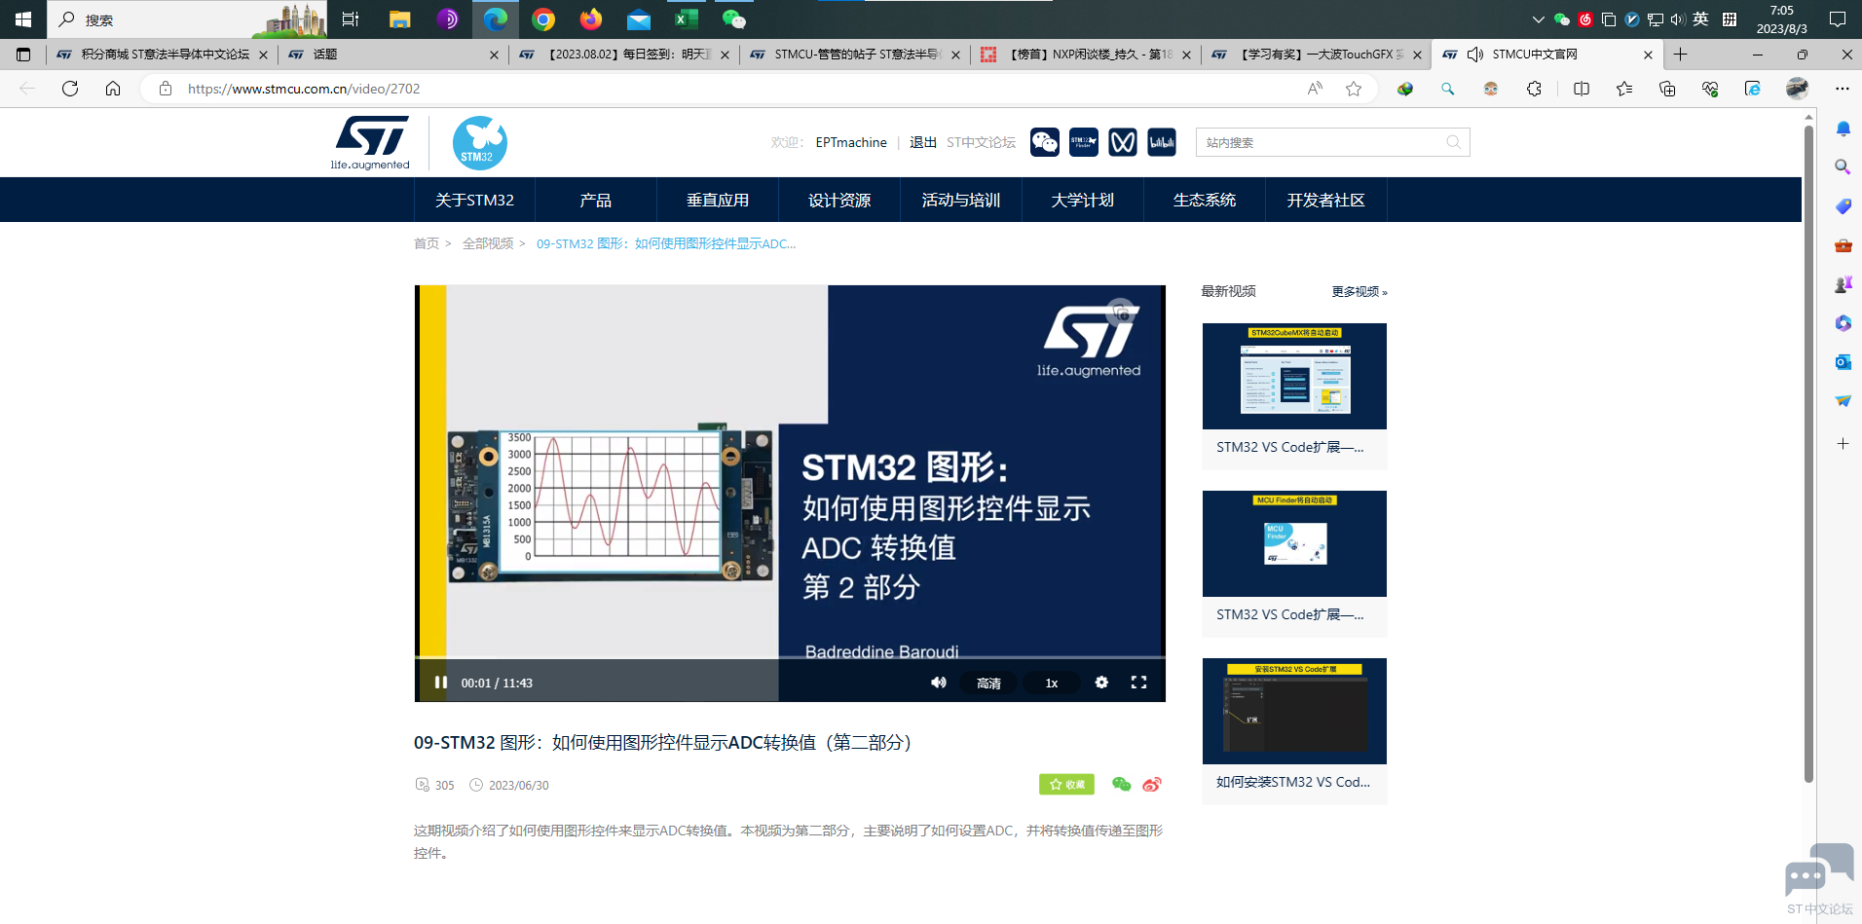
Task: Open split screen view in Edge
Action: point(1582,89)
